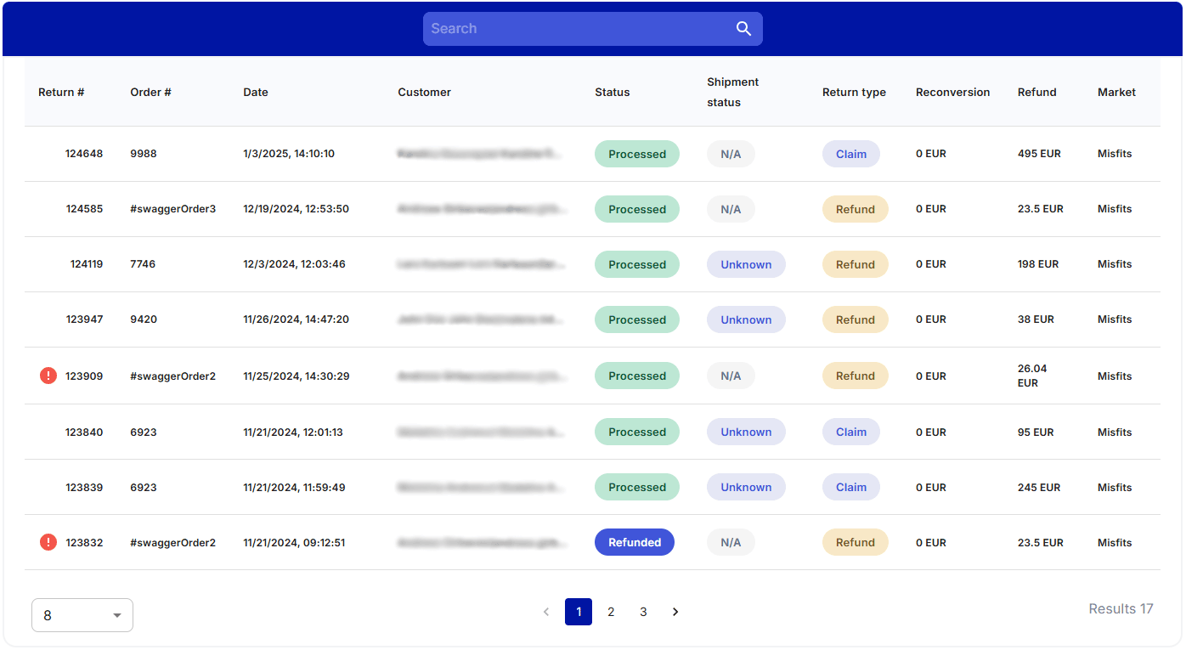Open return number 124648
The width and height of the screenshot is (1186, 650).
[84, 154]
